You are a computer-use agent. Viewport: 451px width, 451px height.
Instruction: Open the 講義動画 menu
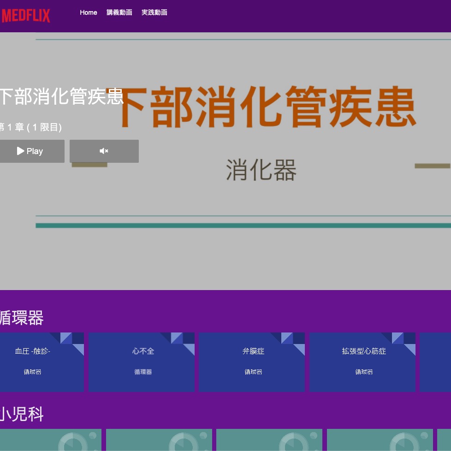(119, 12)
